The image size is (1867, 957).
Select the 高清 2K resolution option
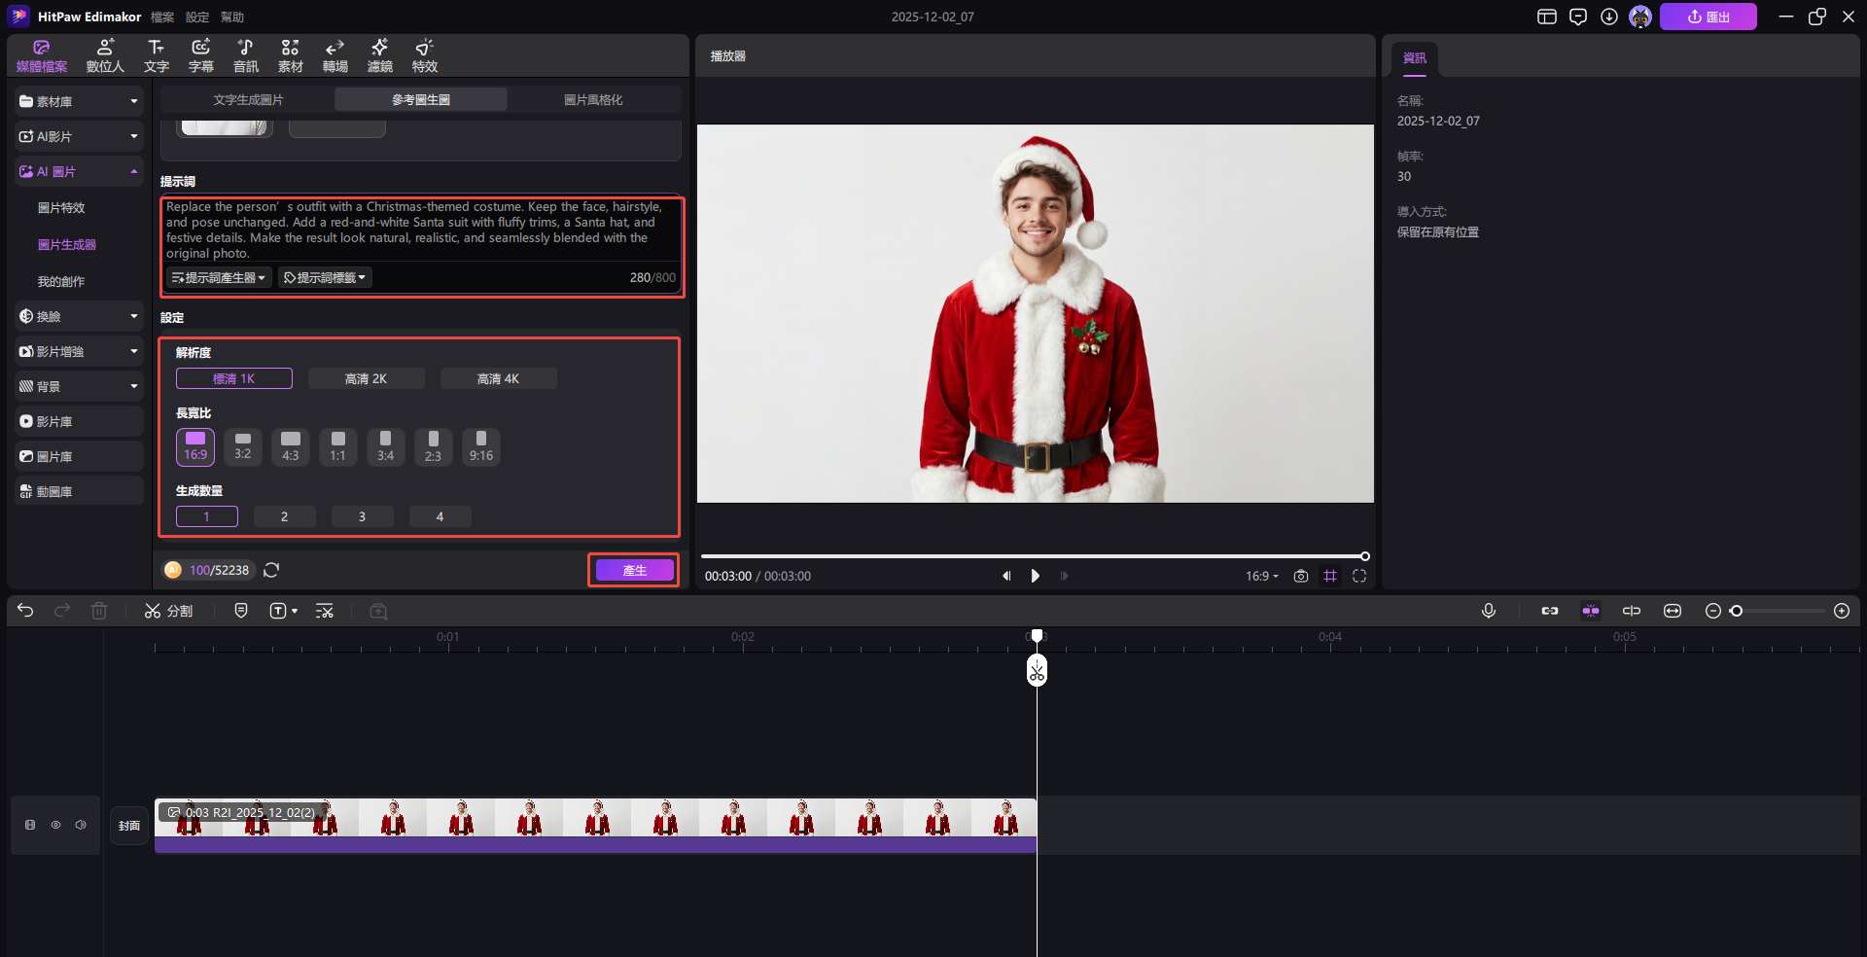[366, 378]
